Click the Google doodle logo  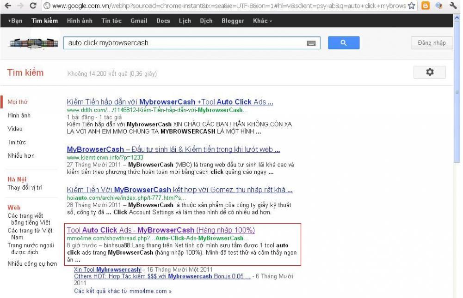(x=34, y=43)
